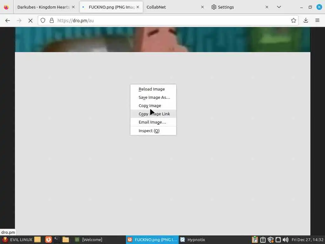Stop page loading with the X button

[x=30, y=21]
